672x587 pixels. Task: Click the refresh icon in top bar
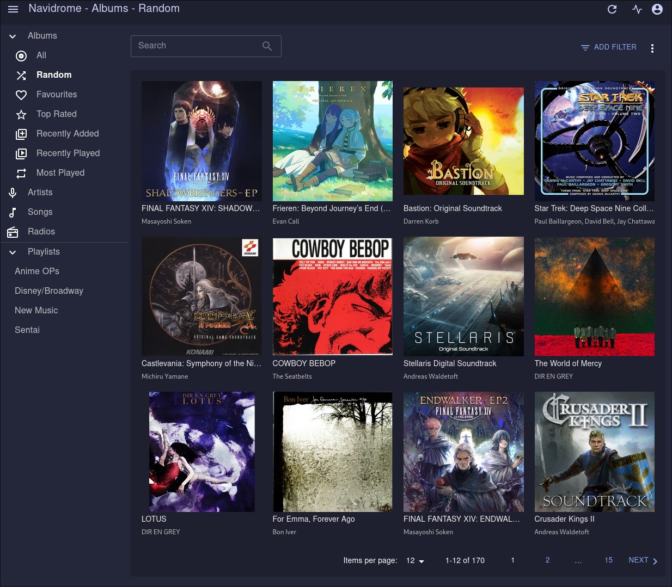tap(612, 9)
